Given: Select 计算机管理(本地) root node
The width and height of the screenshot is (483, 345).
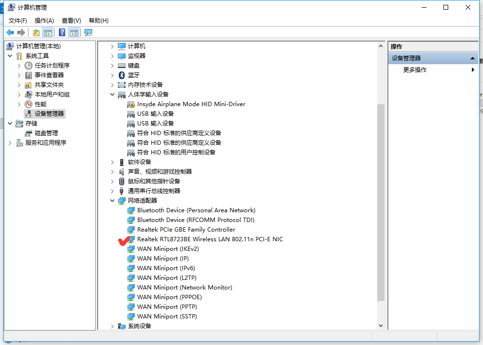Looking at the screenshot, I should tap(39, 46).
